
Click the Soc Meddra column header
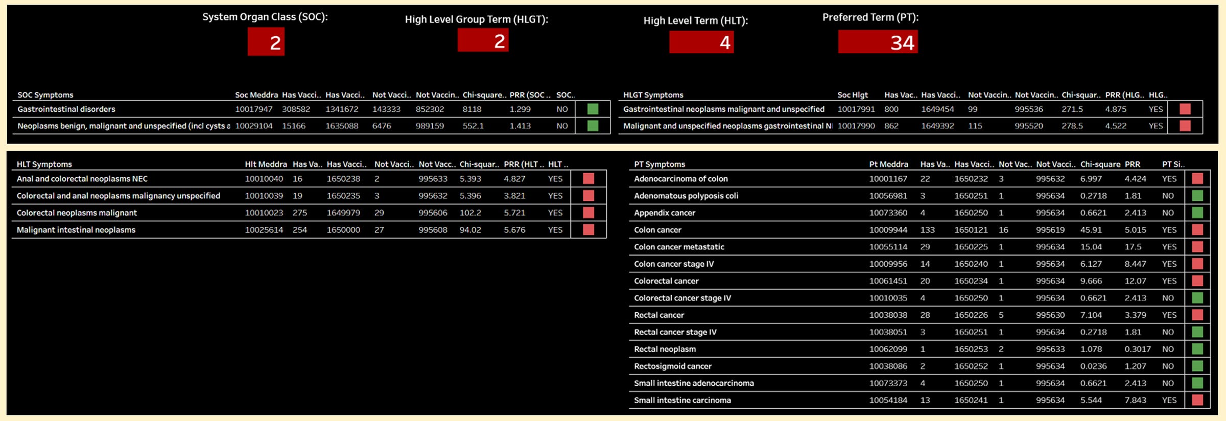point(256,95)
